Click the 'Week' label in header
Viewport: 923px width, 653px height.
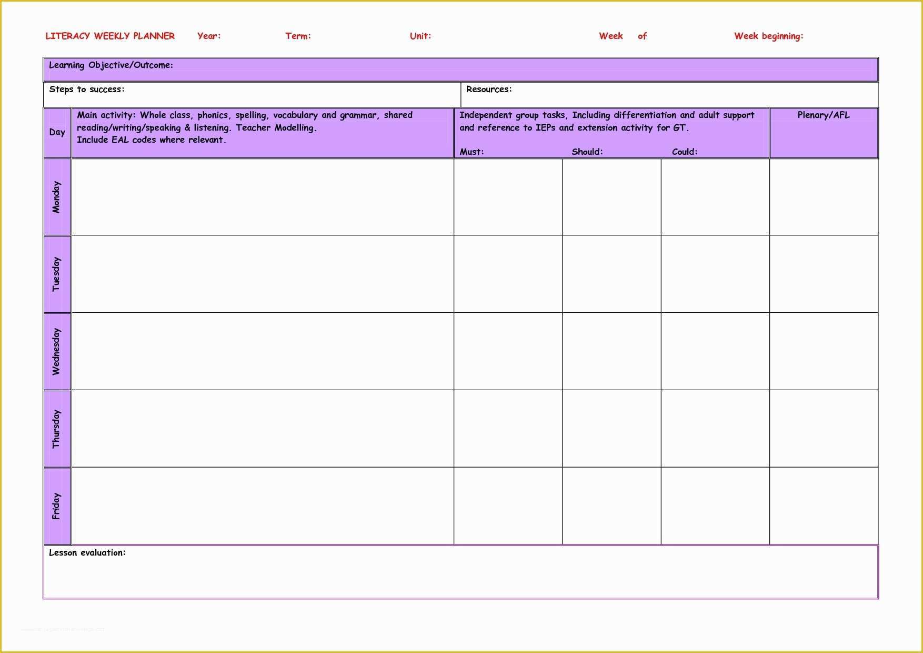click(611, 36)
